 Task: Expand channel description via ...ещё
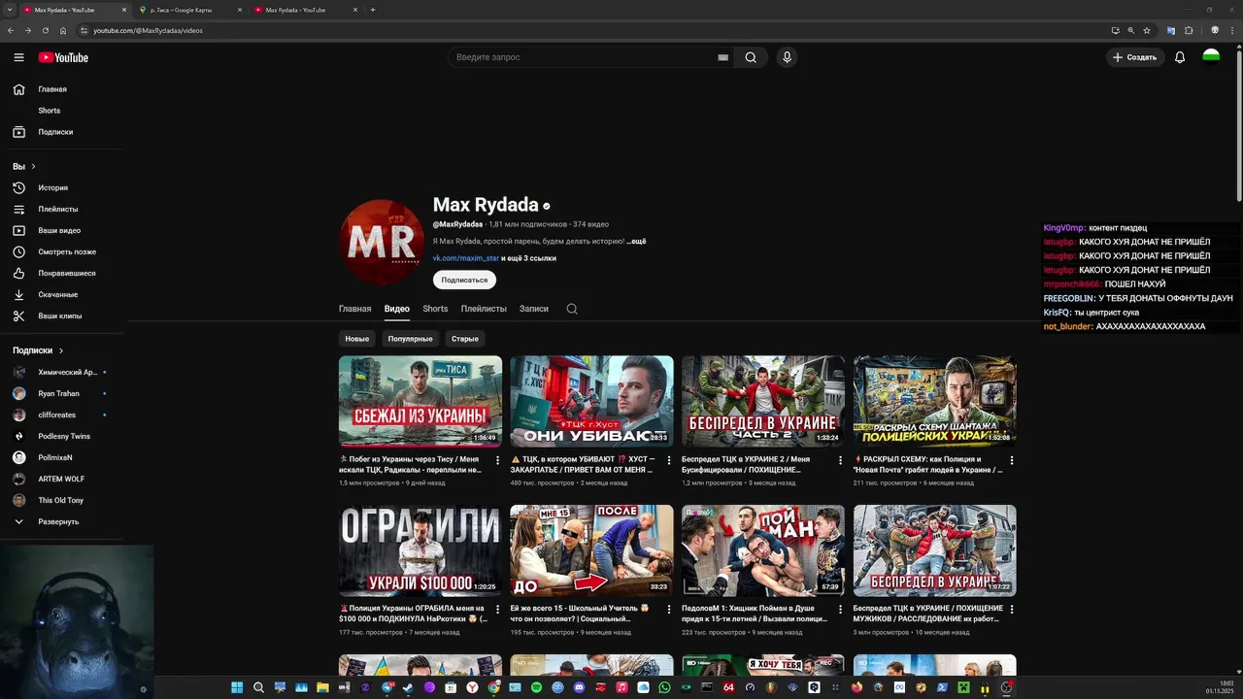click(x=636, y=241)
